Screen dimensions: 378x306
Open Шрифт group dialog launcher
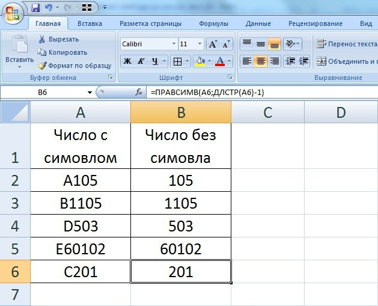230,77
